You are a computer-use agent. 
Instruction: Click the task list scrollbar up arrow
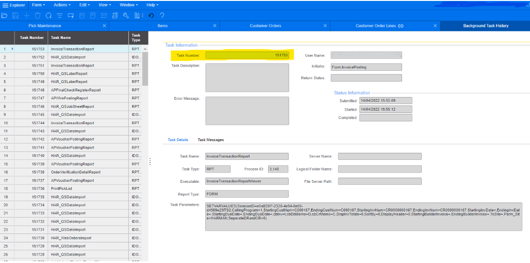click(145, 49)
